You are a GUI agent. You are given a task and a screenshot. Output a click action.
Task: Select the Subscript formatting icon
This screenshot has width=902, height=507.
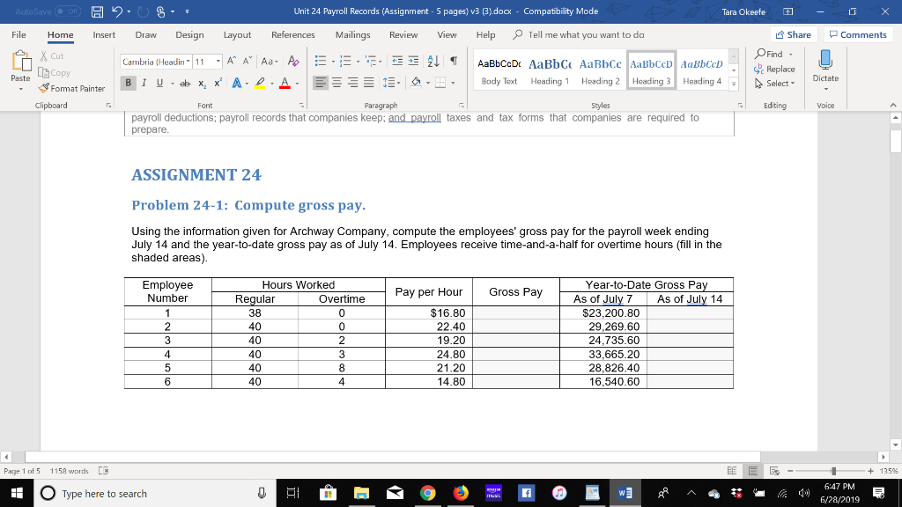[x=203, y=82]
